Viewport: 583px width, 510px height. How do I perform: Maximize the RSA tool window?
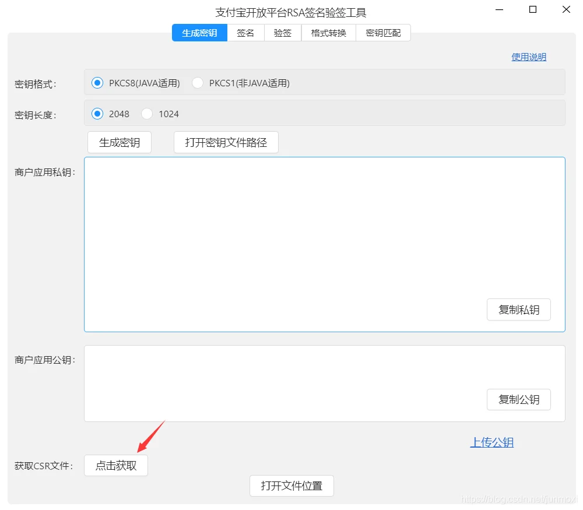pyautogui.click(x=533, y=10)
